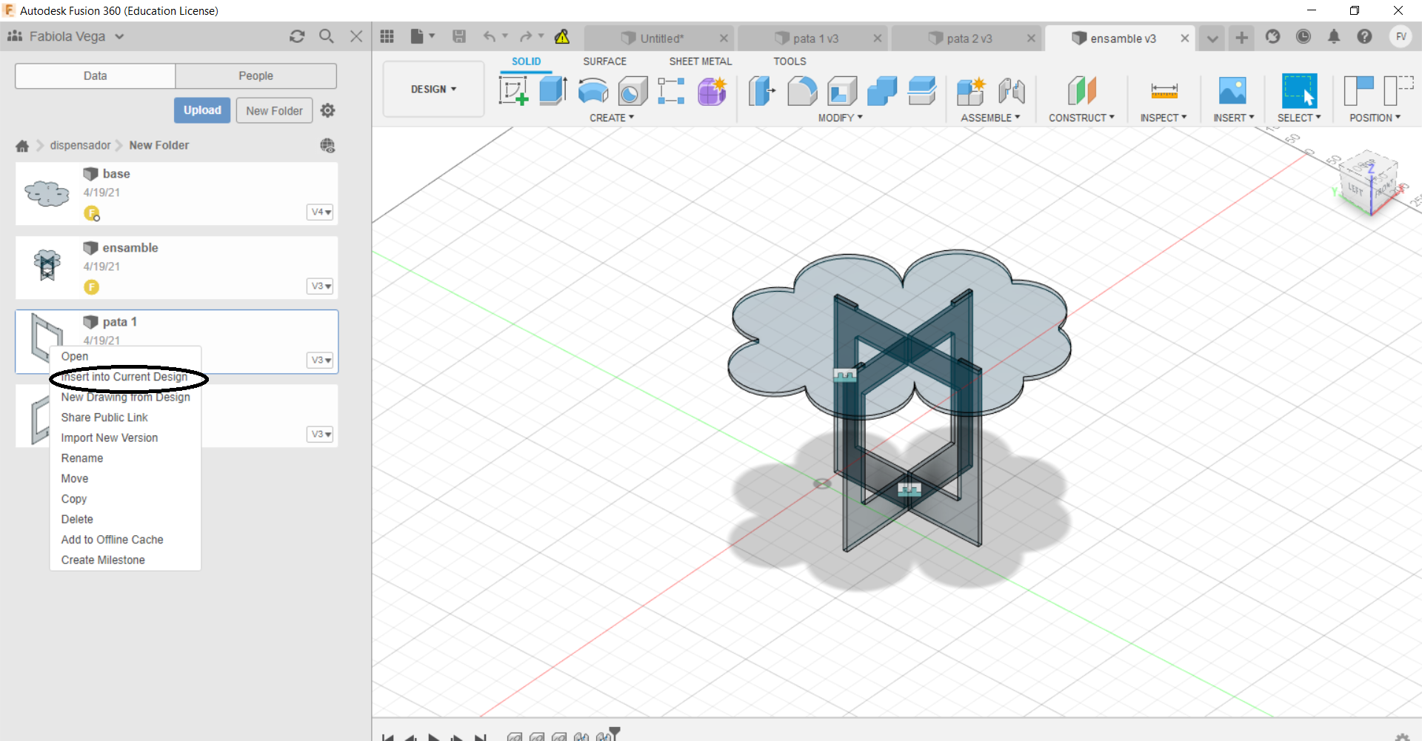Open the V4 version dropdown on base

[x=319, y=212]
